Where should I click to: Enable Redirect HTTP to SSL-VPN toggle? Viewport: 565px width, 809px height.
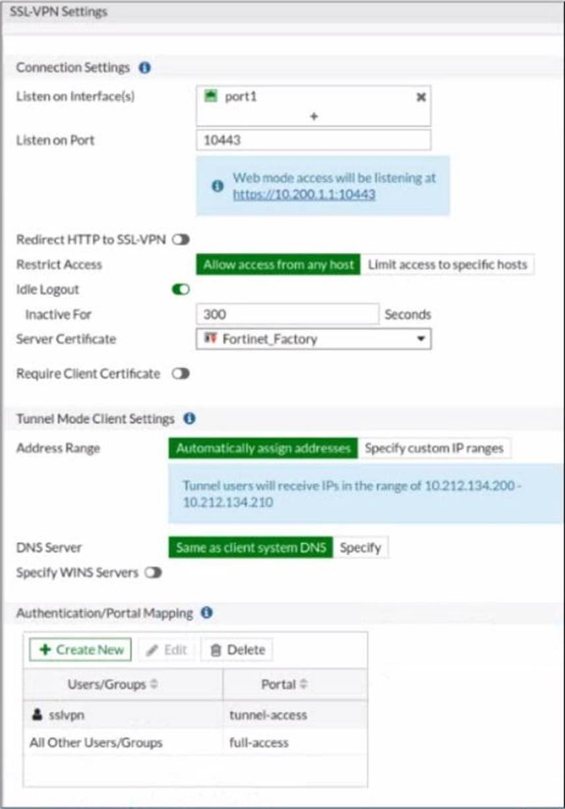(x=181, y=240)
